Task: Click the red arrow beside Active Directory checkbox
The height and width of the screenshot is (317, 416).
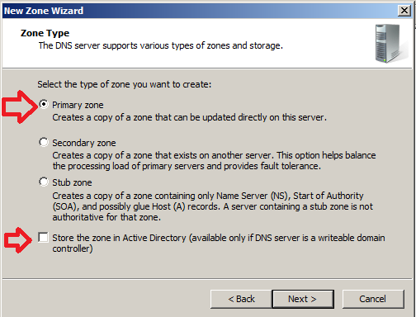Action: 18,240
